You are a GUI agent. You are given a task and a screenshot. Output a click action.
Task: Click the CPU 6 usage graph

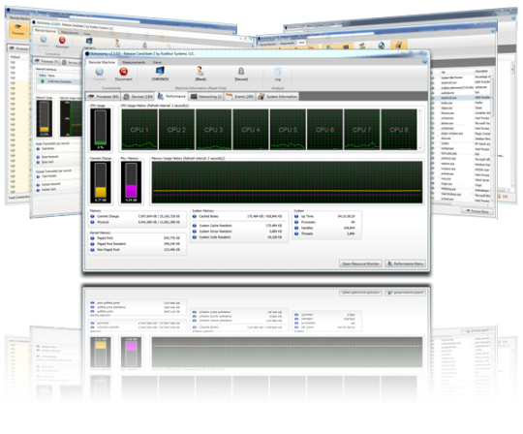pos(324,130)
